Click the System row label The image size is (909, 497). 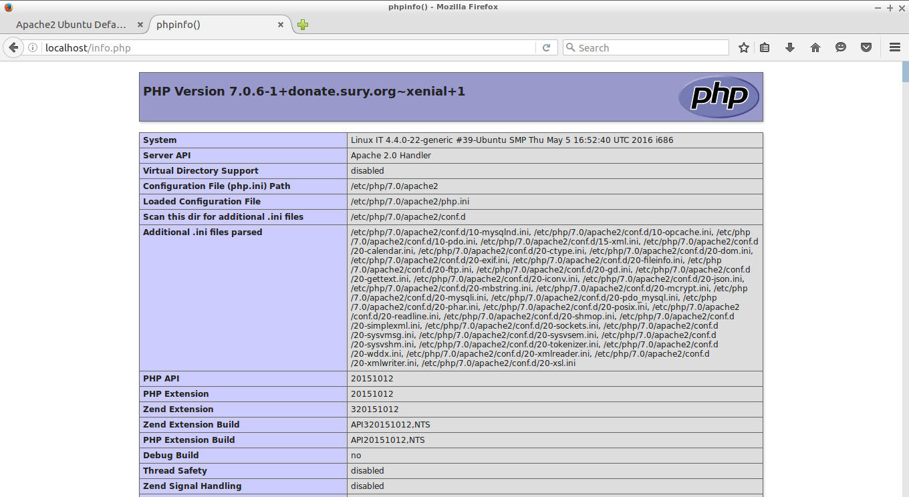coord(160,140)
